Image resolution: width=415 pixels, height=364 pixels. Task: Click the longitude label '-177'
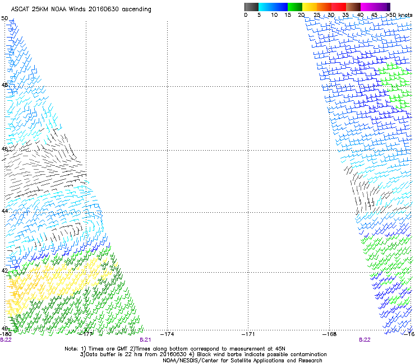coord(86,334)
